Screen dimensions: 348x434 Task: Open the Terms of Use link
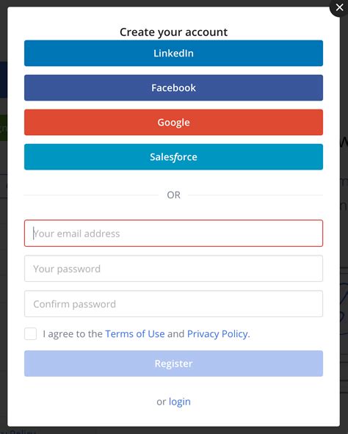135,334
